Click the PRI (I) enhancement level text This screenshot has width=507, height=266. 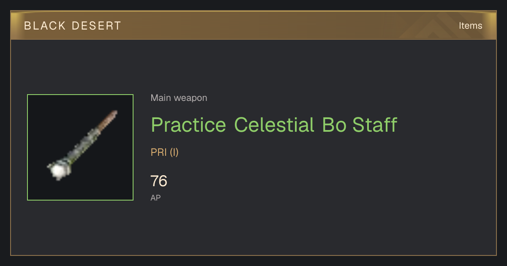(165, 152)
